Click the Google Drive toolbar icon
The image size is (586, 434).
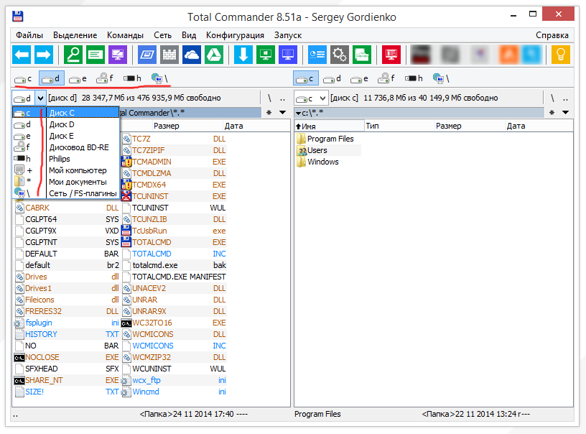tap(214, 55)
